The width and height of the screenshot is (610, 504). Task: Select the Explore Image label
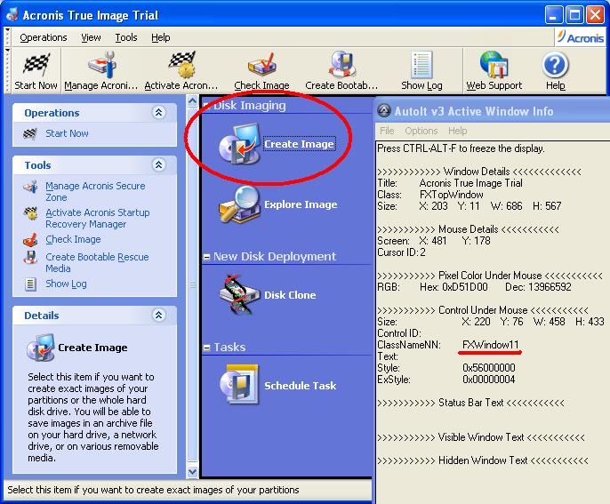tap(301, 204)
